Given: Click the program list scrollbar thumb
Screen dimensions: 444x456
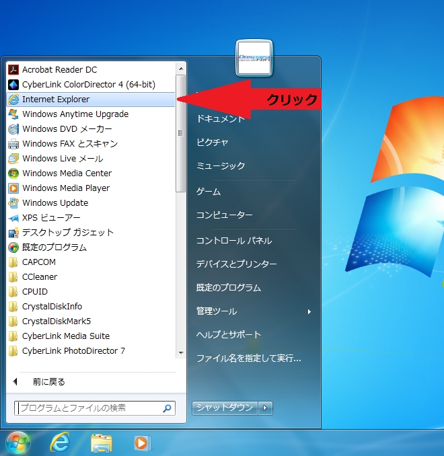Looking at the screenshot, I should [x=181, y=133].
